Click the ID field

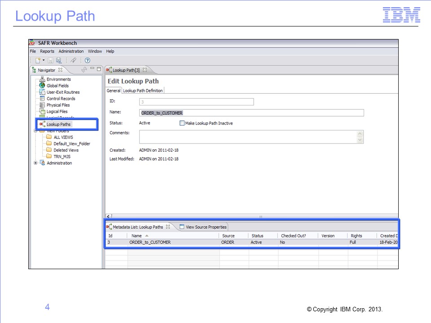(x=196, y=102)
